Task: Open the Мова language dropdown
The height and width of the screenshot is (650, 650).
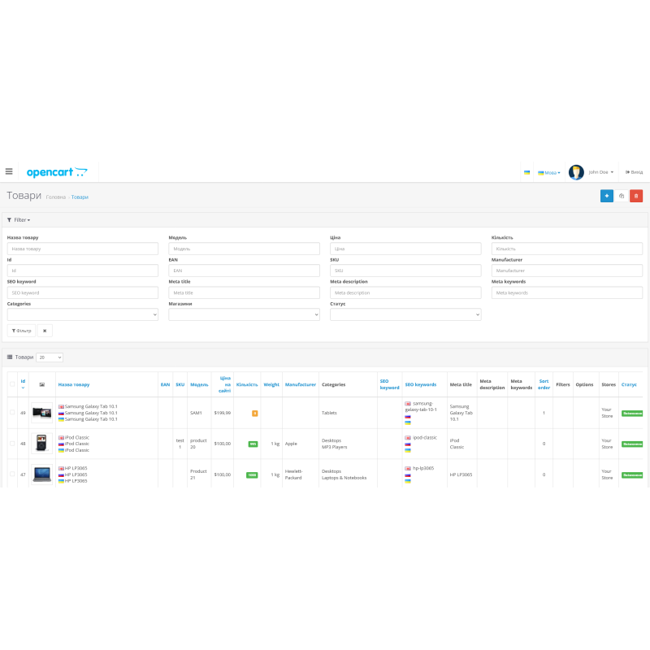Action: 548,172
